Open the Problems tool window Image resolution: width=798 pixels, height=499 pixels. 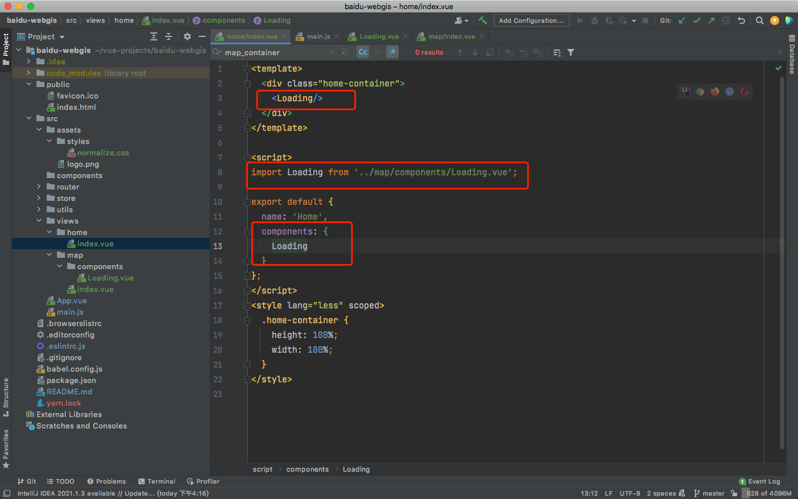click(107, 481)
